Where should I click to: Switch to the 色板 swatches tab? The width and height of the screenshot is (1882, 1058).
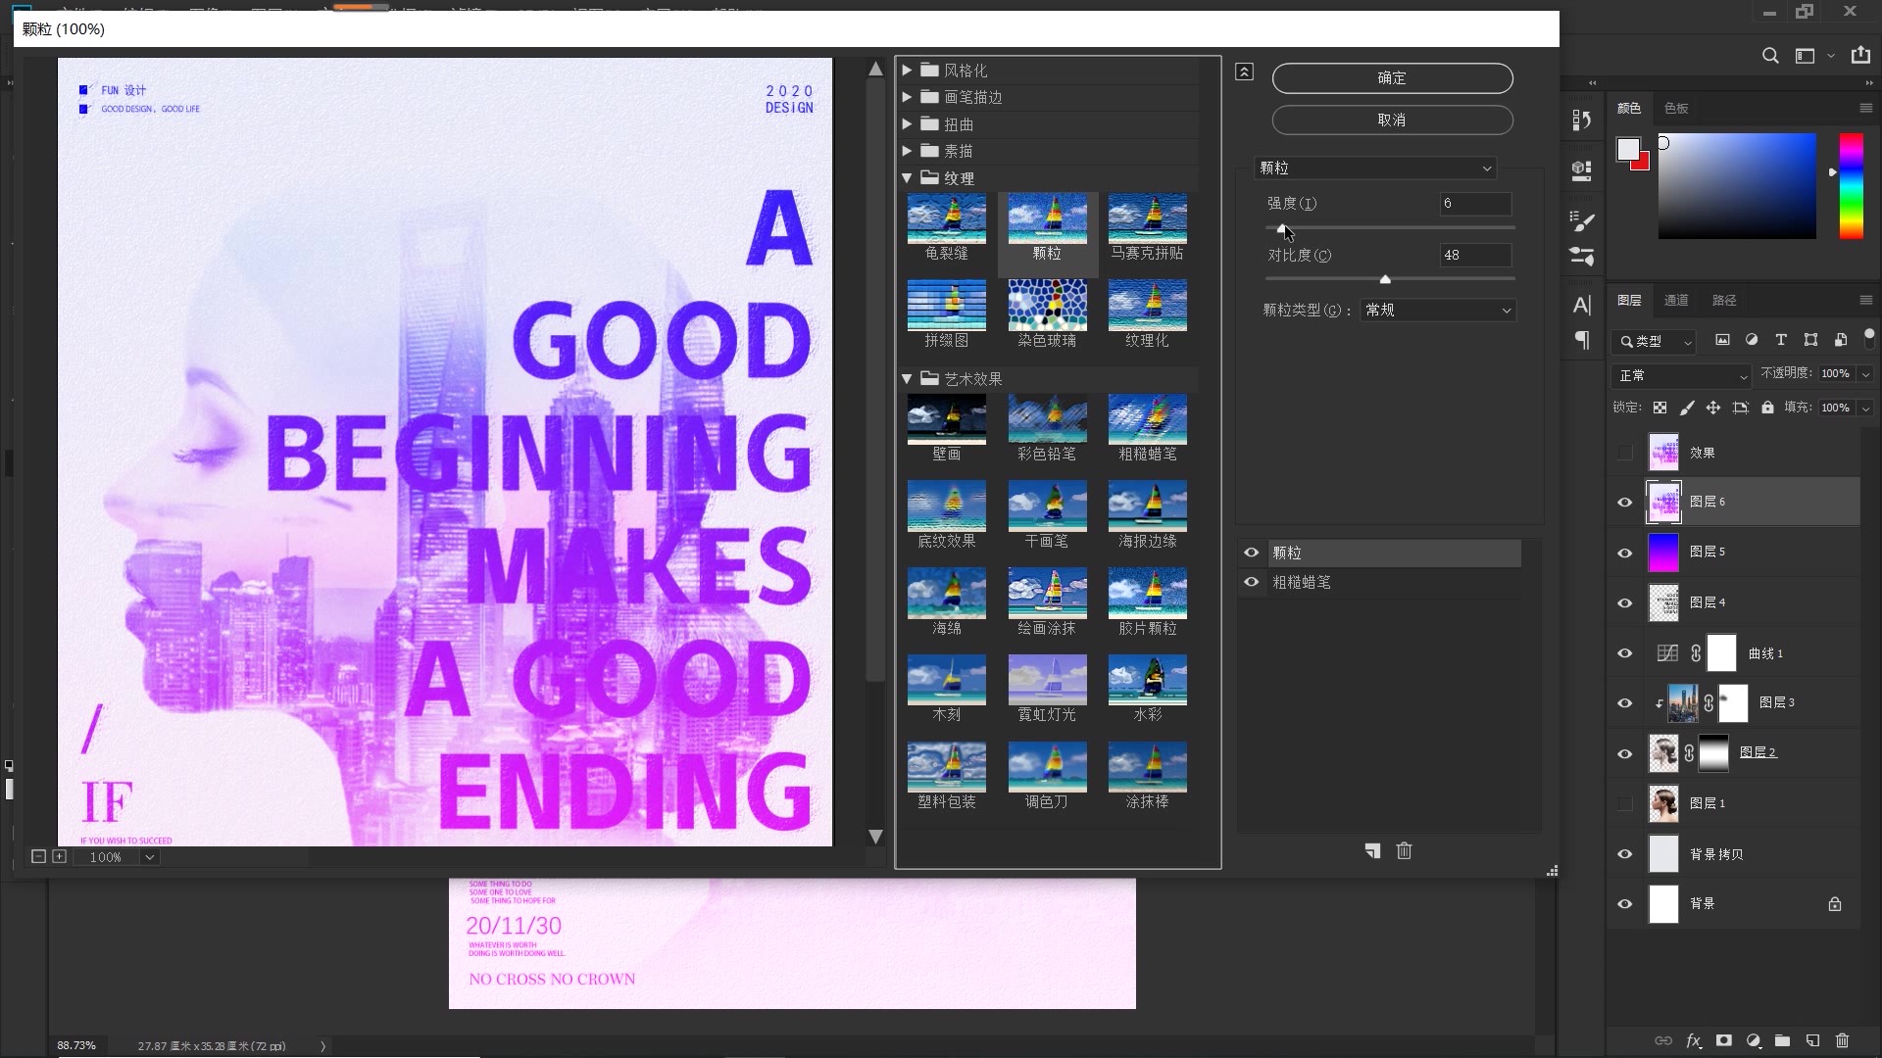[x=1676, y=109]
